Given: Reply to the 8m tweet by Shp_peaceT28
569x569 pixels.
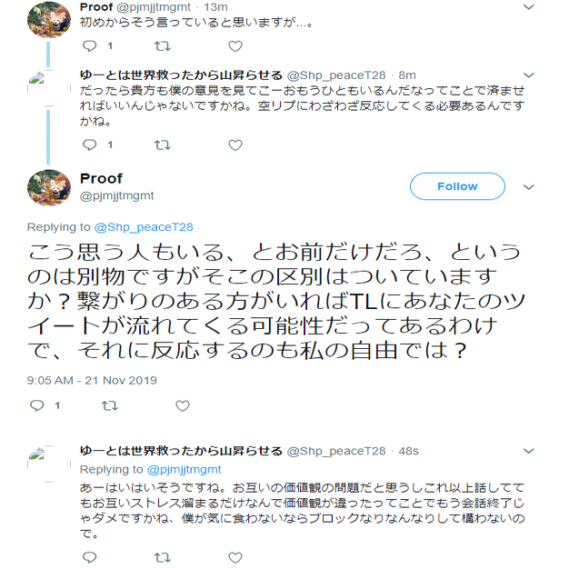Looking at the screenshot, I should (89, 145).
